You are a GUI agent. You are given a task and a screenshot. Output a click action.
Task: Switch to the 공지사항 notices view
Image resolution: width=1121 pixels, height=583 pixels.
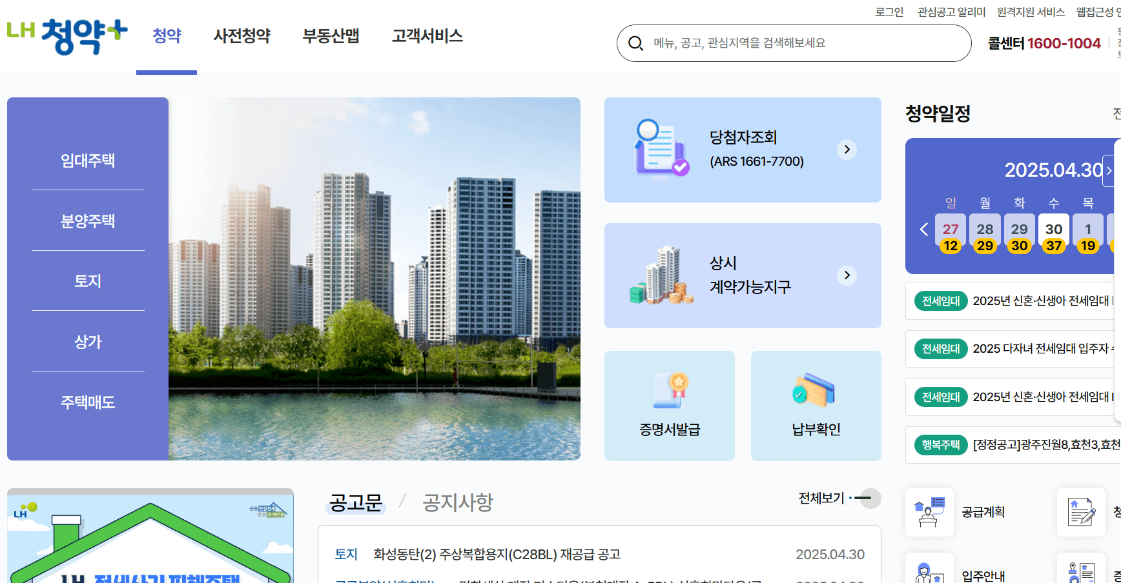click(x=457, y=503)
